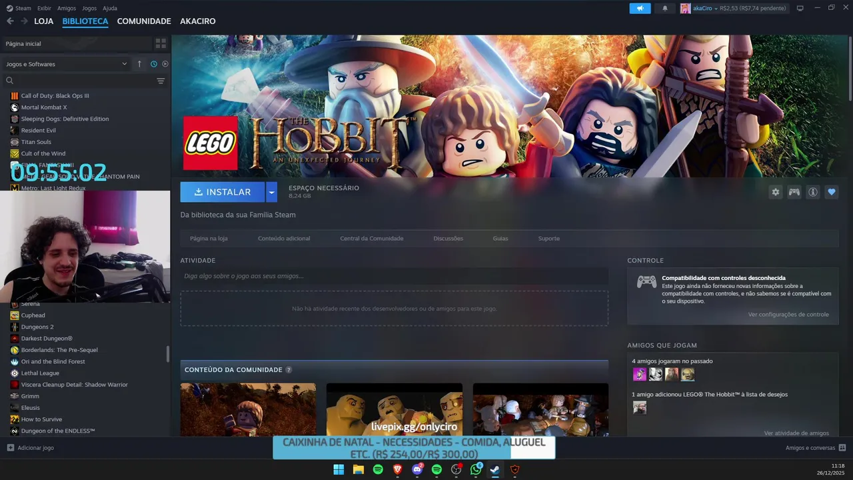The width and height of the screenshot is (853, 480).
Task: Switch to Big Picture mode monitor icon
Action: [800, 8]
